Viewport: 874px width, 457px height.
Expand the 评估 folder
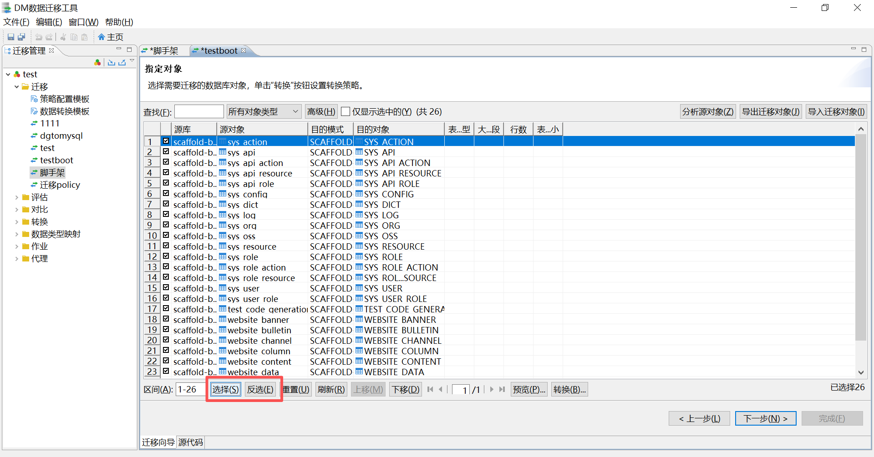click(17, 197)
